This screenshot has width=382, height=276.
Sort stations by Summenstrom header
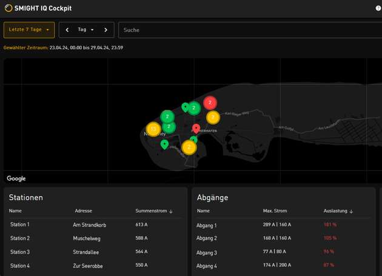pos(151,210)
